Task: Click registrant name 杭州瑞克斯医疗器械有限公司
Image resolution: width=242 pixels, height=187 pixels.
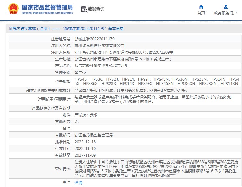Action: (99, 45)
